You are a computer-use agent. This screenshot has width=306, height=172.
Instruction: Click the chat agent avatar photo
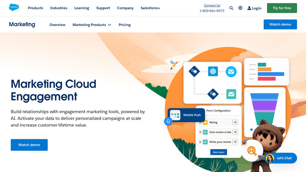pos(270,158)
